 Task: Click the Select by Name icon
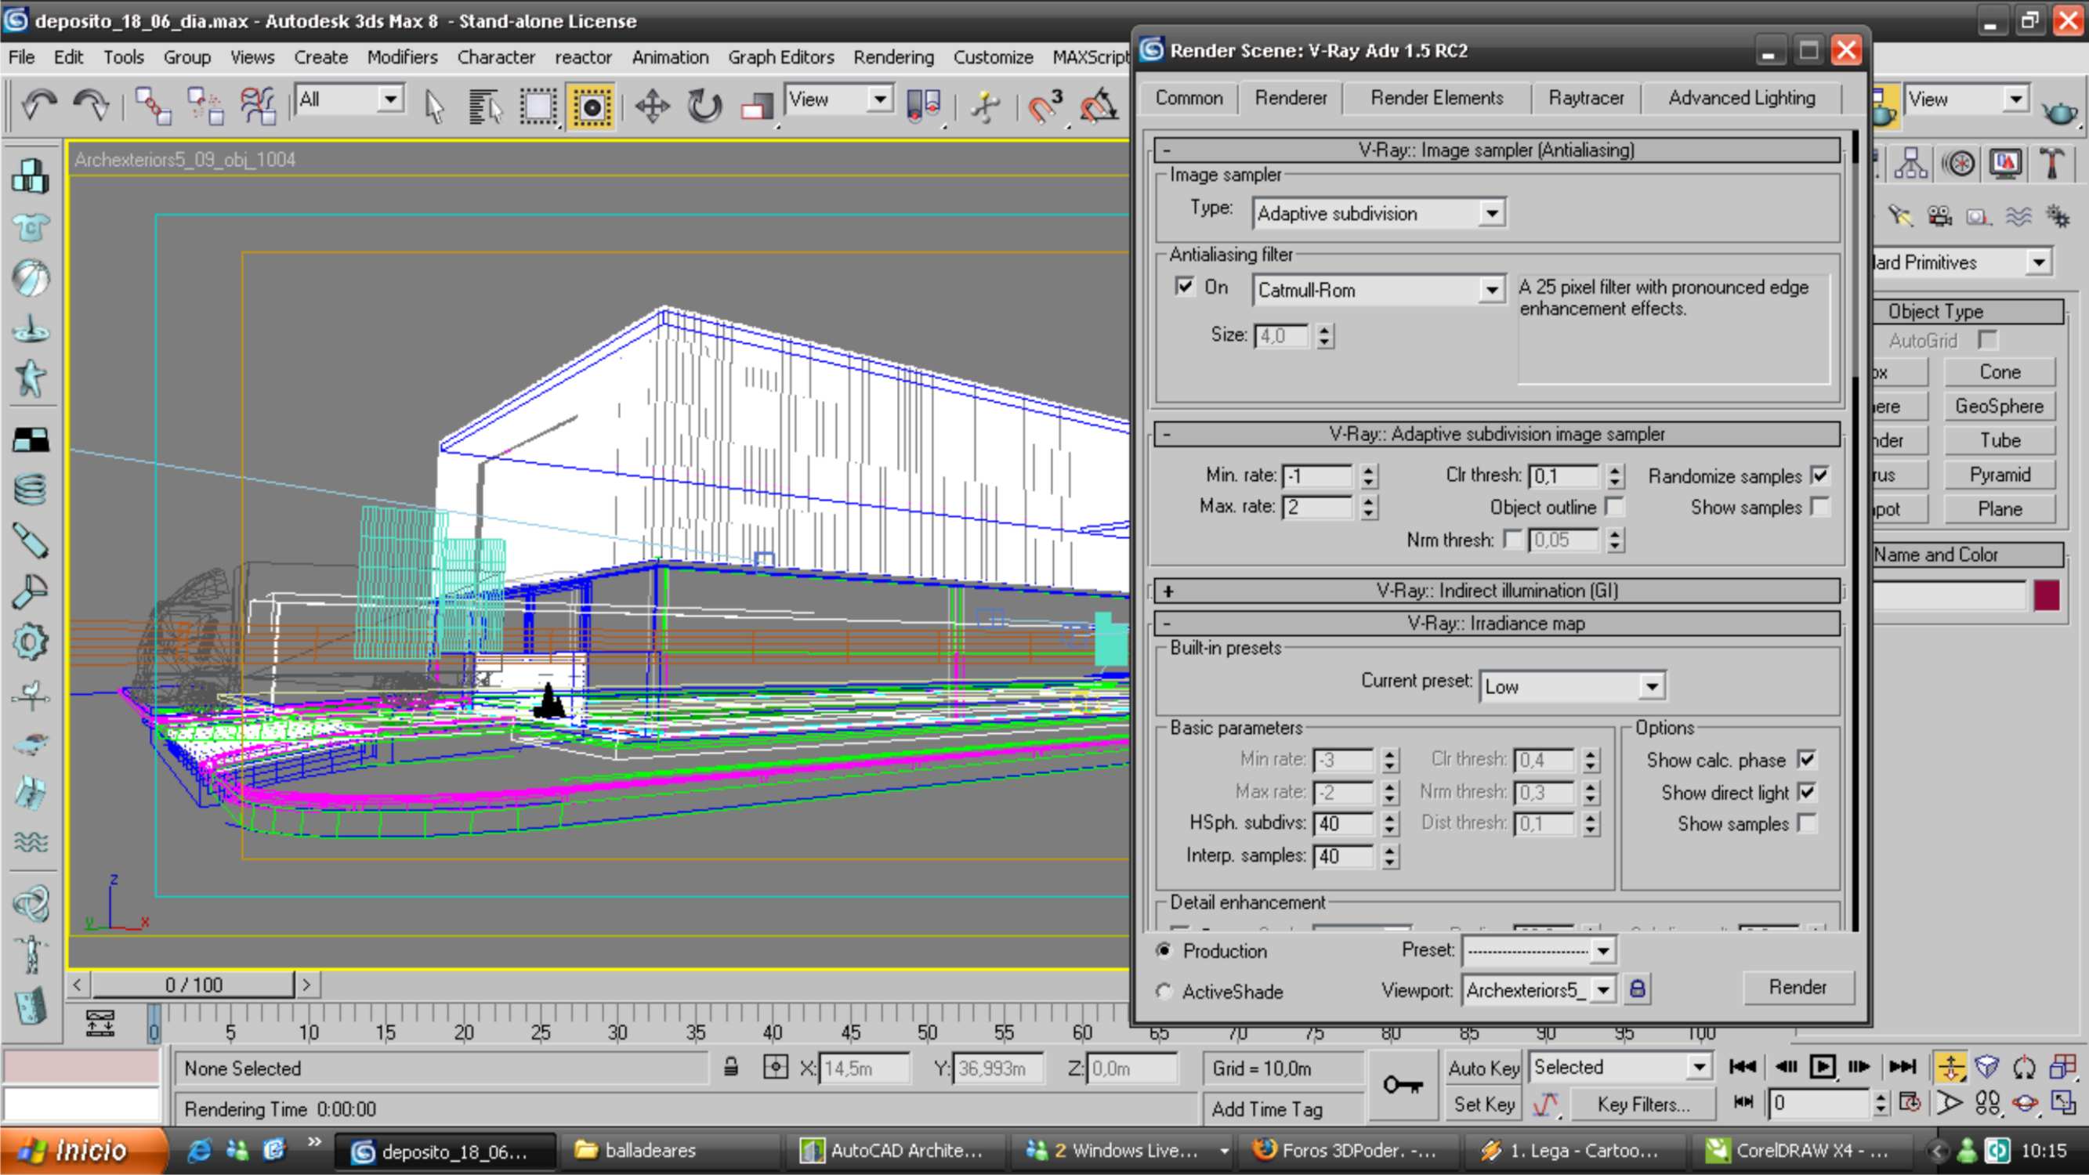point(485,107)
